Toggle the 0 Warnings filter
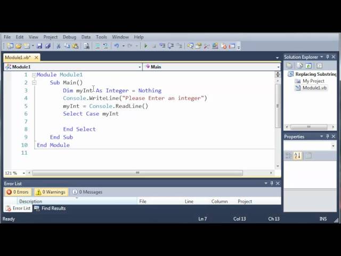Image resolution: width=341 pixels, height=256 pixels. tap(51, 192)
